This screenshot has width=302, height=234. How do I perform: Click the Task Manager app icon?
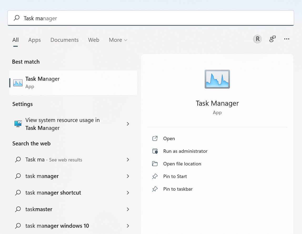tap(18, 82)
